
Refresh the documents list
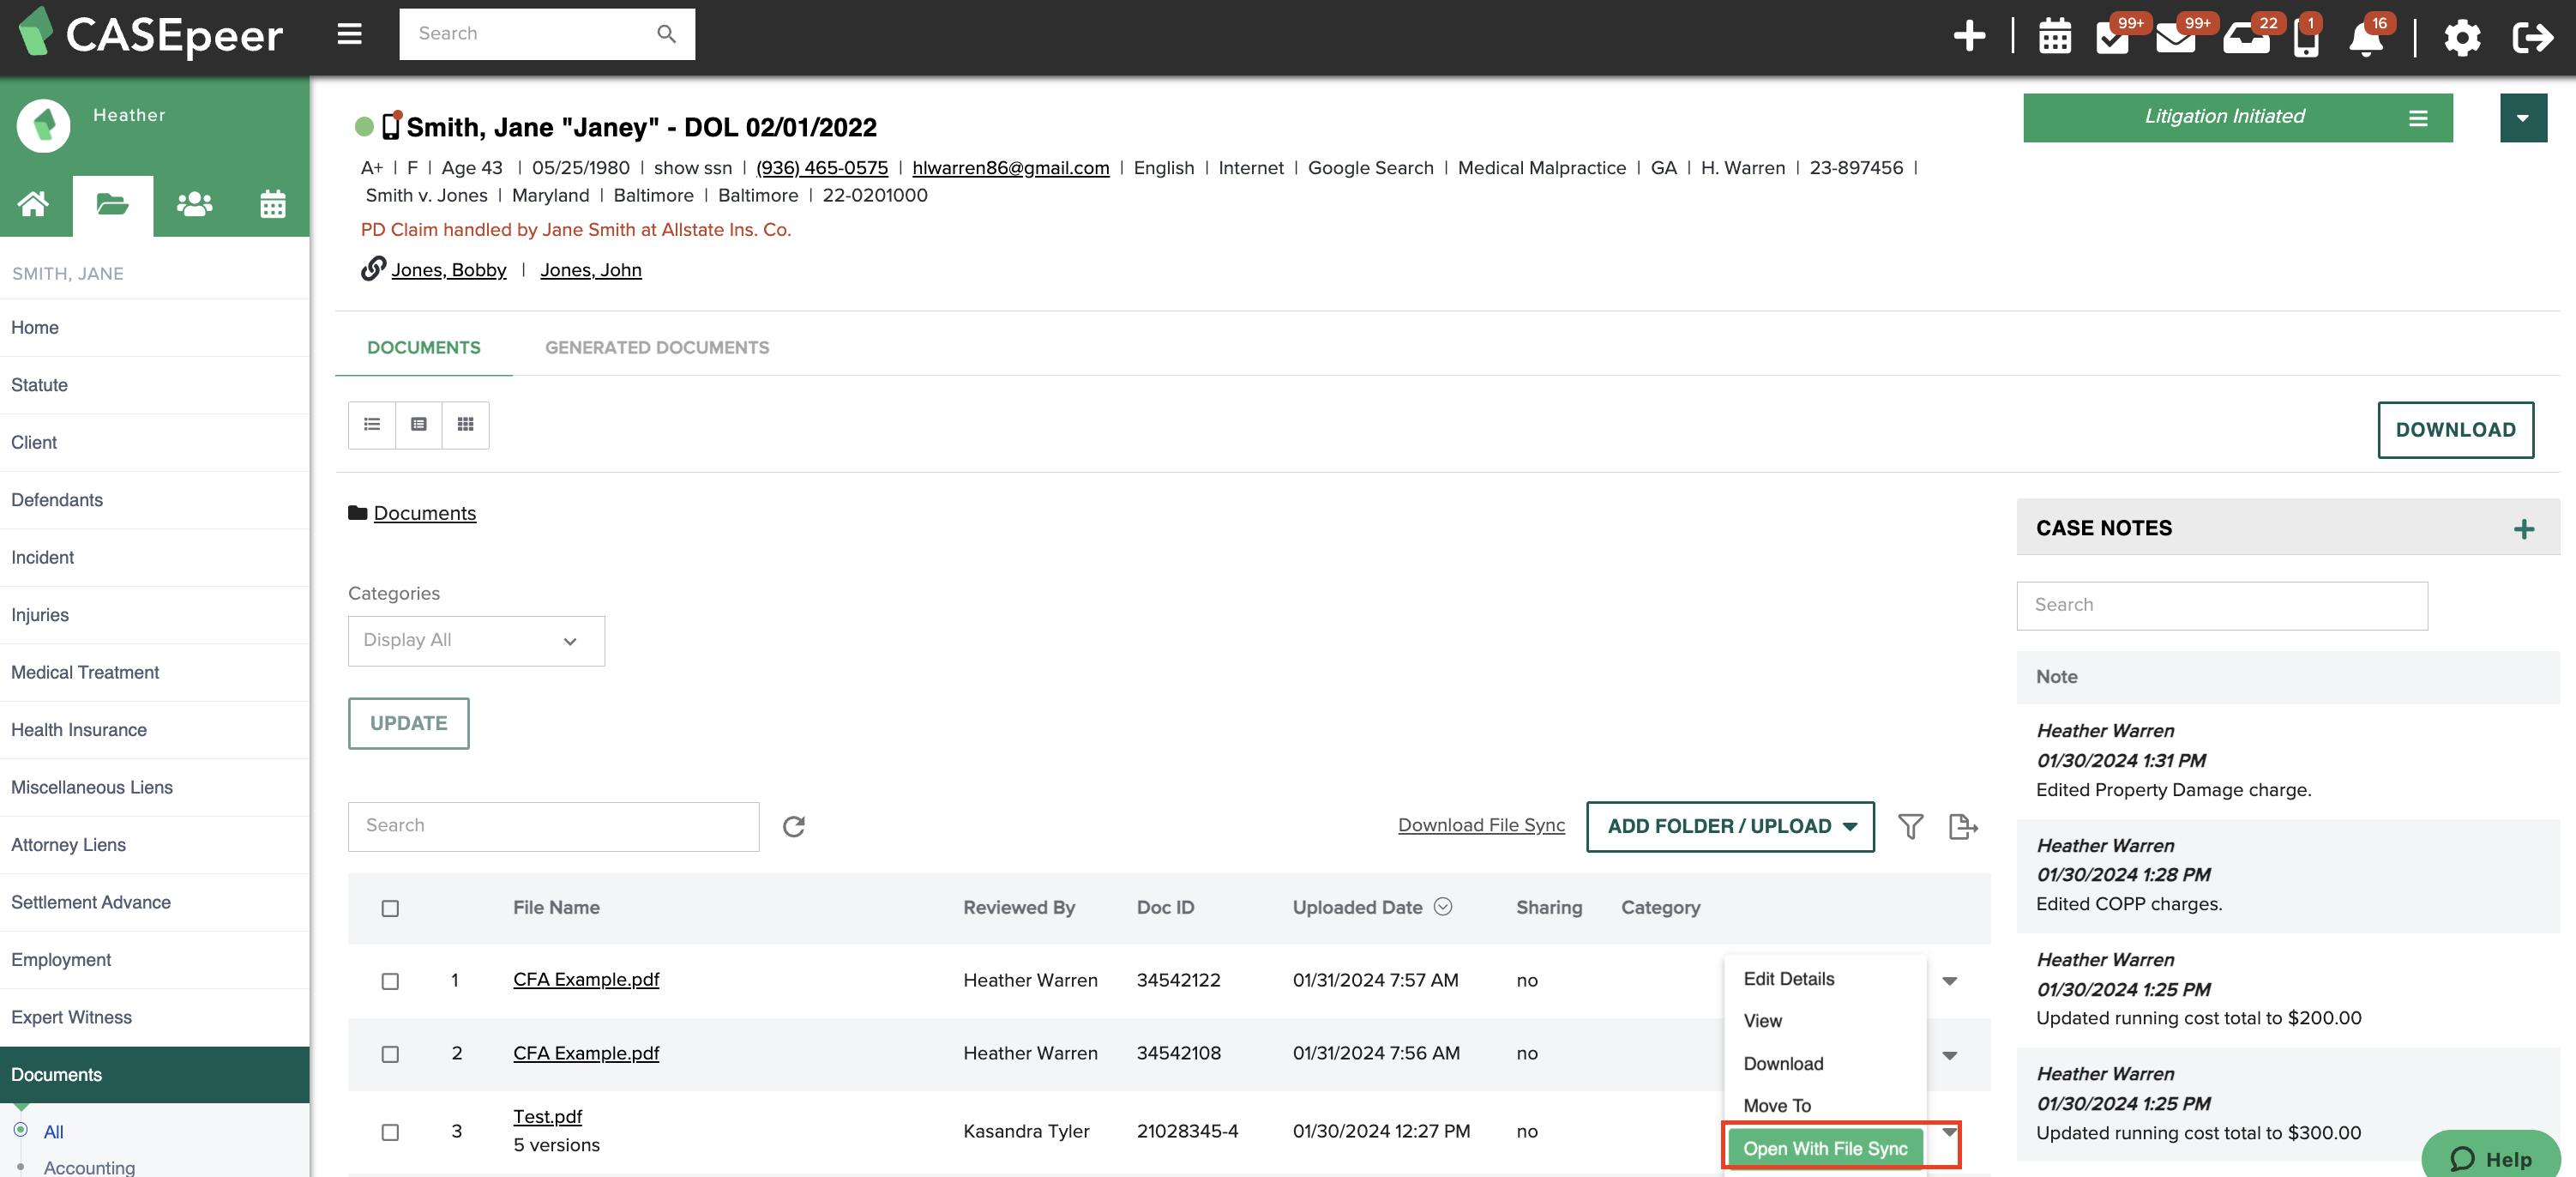click(794, 826)
